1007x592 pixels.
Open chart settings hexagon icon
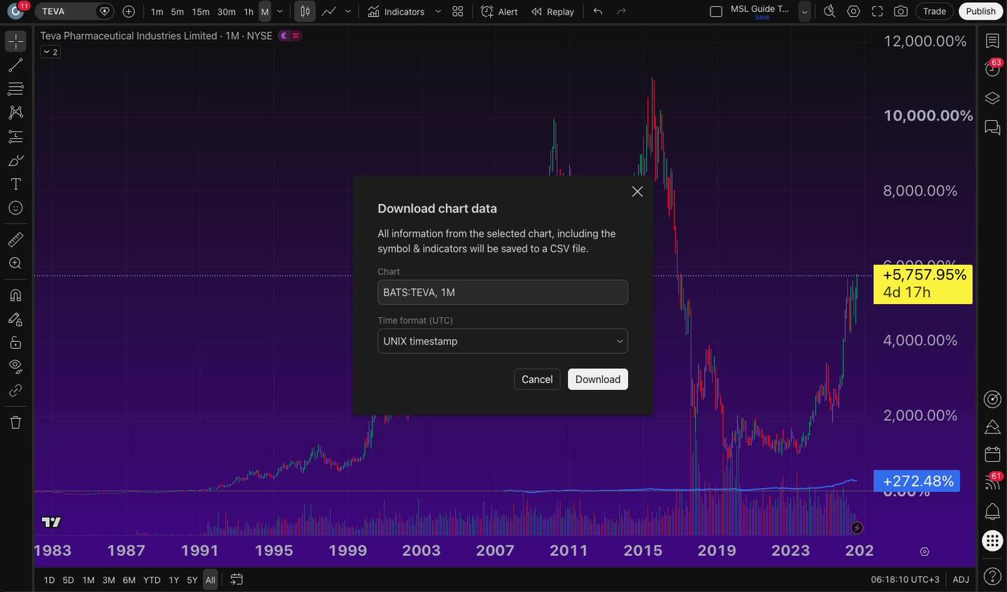click(x=853, y=12)
